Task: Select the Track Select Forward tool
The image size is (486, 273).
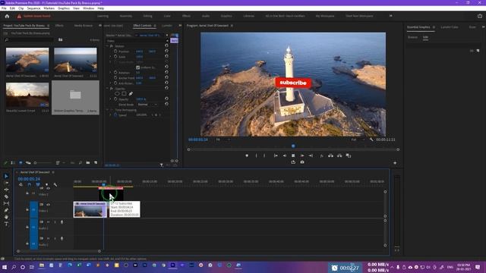Action: click(x=6, y=183)
